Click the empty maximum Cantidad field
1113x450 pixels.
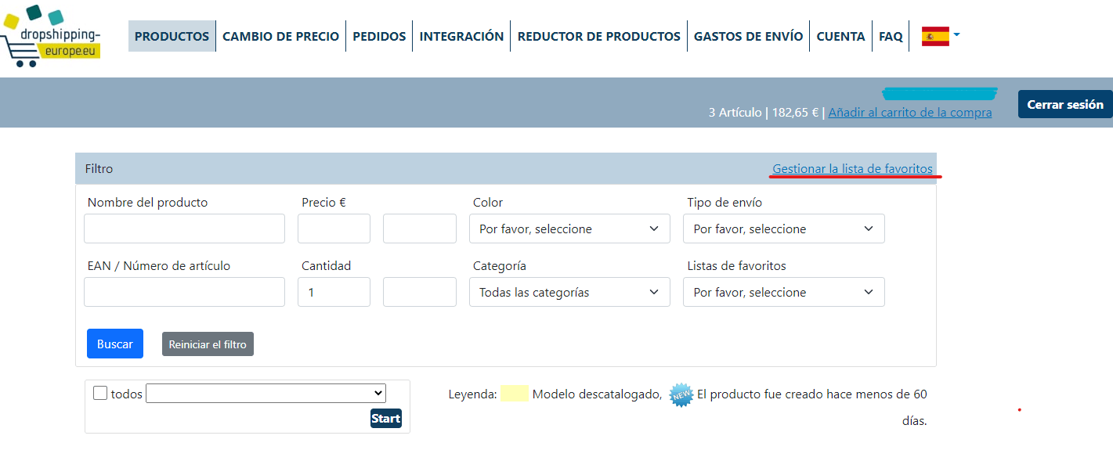tap(420, 292)
